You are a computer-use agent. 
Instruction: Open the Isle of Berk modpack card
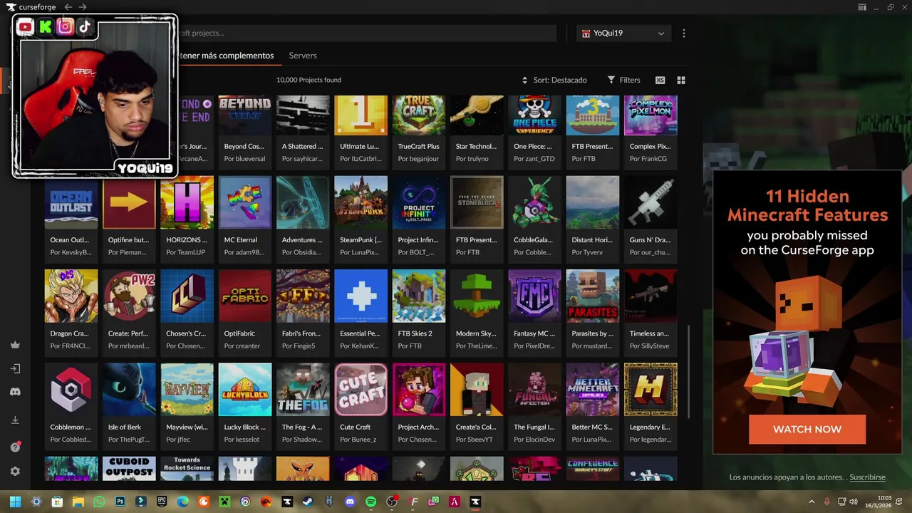(129, 406)
